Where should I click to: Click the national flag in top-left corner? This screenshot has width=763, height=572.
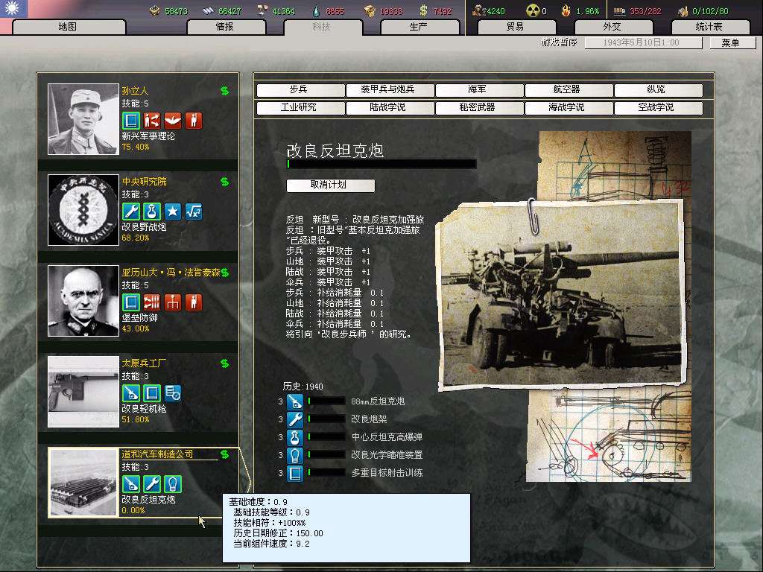click(13, 9)
